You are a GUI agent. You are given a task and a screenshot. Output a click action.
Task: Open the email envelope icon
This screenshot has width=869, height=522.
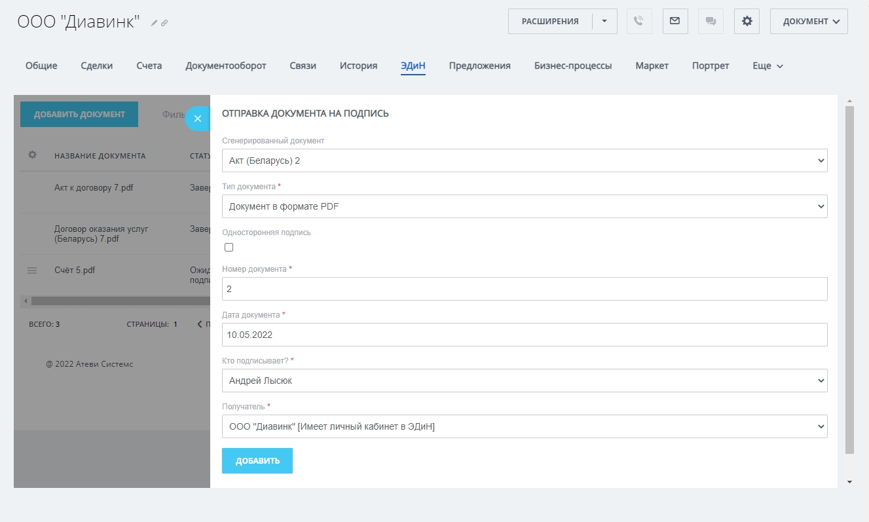675,21
